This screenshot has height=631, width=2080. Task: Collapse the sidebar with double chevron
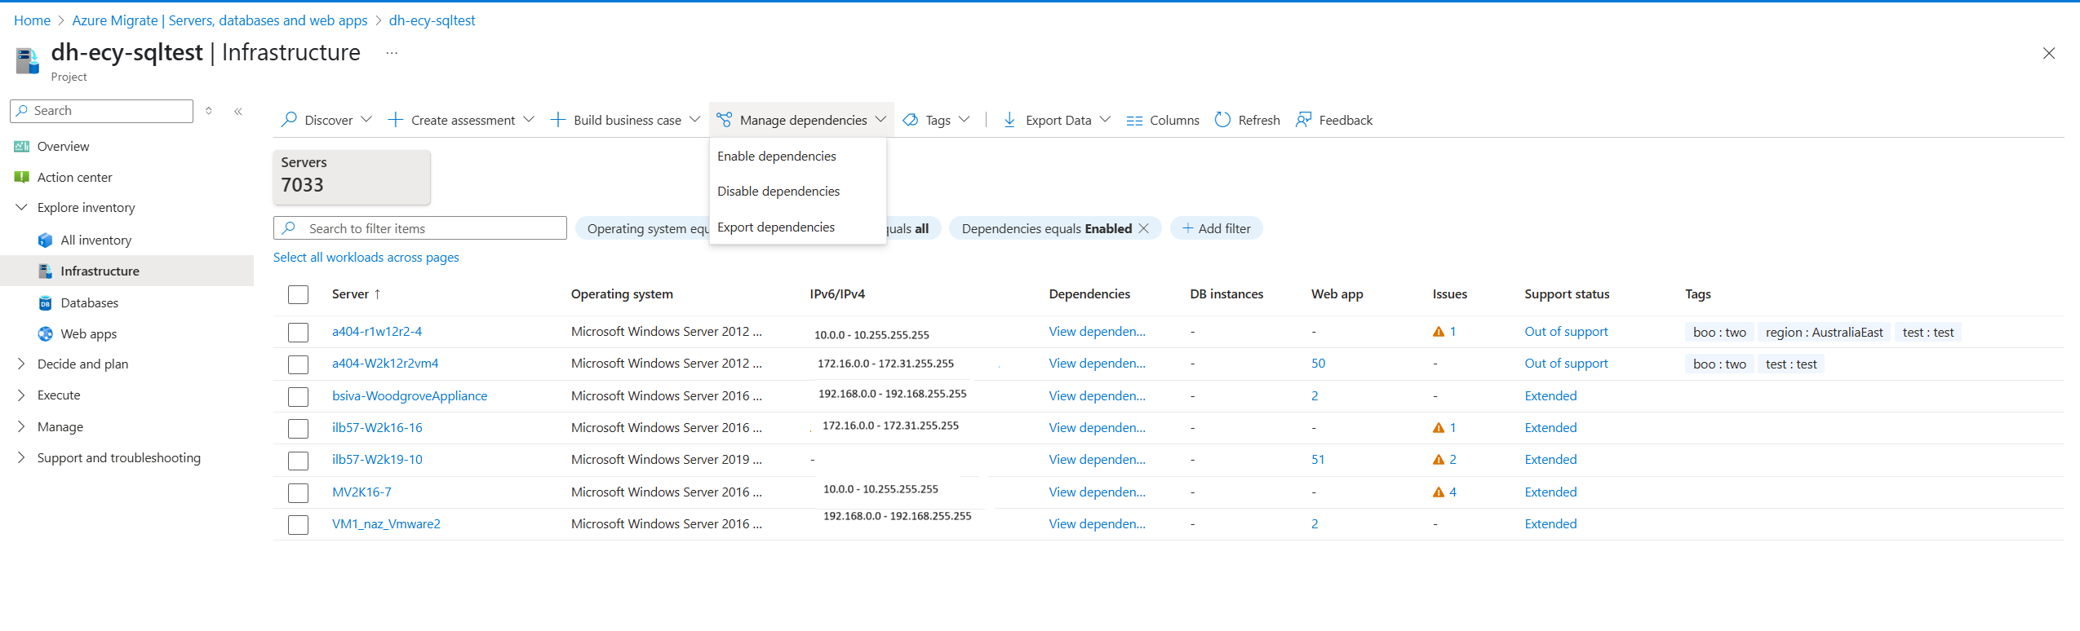(238, 112)
